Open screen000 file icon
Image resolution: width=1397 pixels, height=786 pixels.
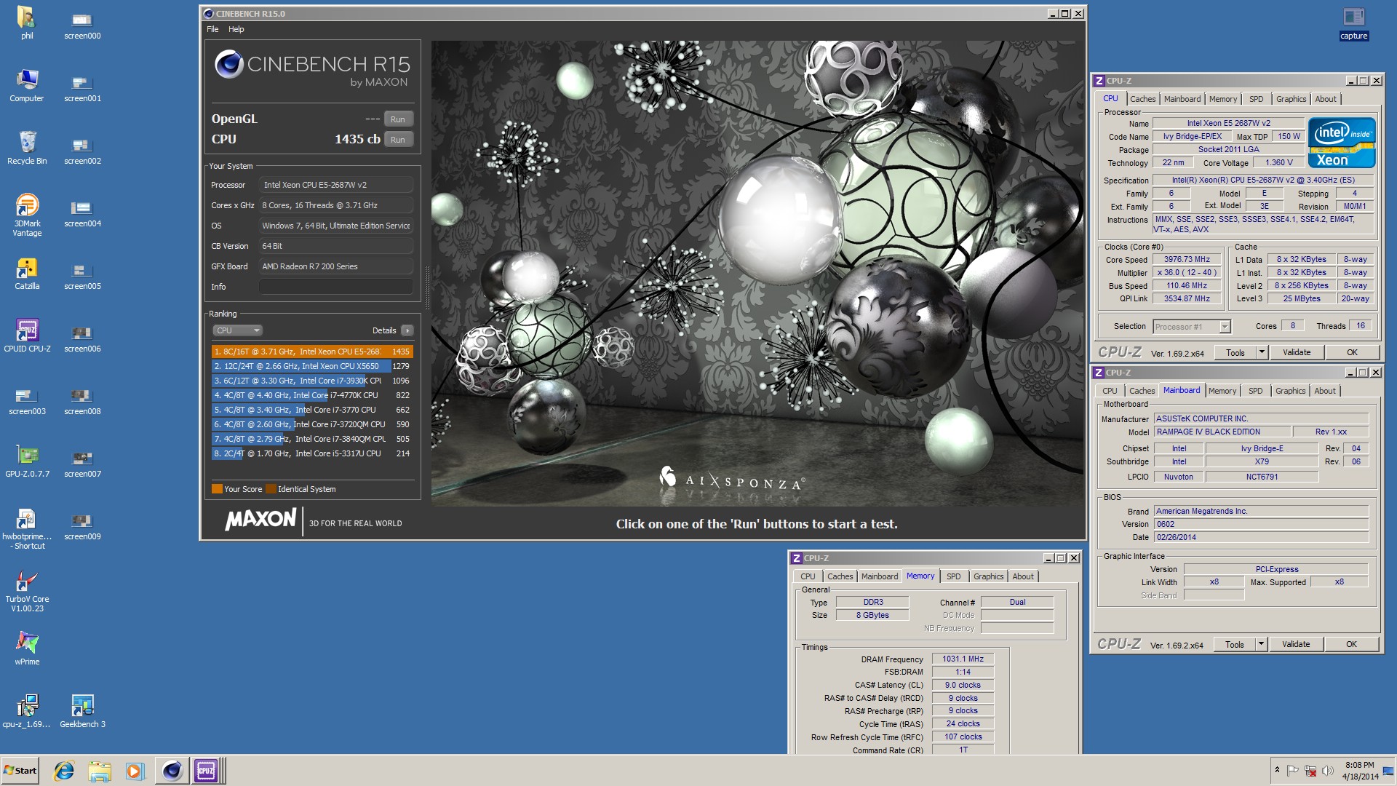tap(82, 24)
